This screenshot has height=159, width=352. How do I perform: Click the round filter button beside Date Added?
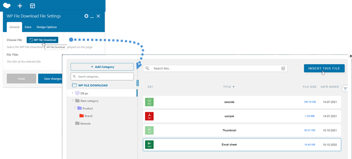coord(345,88)
